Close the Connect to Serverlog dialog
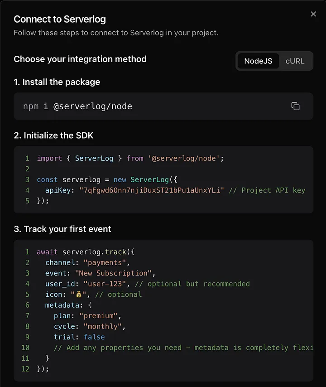 click(x=313, y=14)
